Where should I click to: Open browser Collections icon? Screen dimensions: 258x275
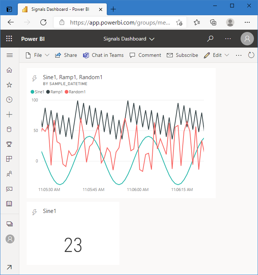click(x=213, y=22)
